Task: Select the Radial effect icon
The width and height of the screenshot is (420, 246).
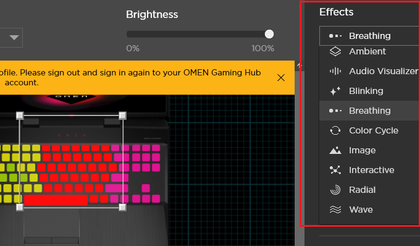Action: pyautogui.click(x=335, y=190)
